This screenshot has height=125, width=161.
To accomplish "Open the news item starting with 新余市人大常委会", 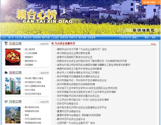I will 78,72.
